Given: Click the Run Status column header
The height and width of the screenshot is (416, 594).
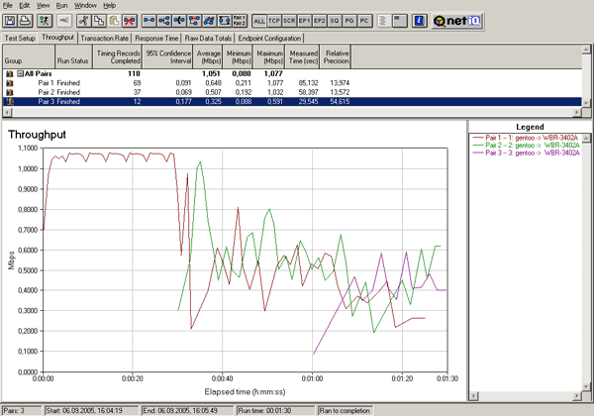Looking at the screenshot, I should pos(74,56).
